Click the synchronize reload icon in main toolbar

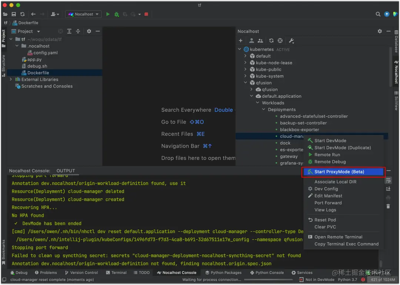(23, 14)
